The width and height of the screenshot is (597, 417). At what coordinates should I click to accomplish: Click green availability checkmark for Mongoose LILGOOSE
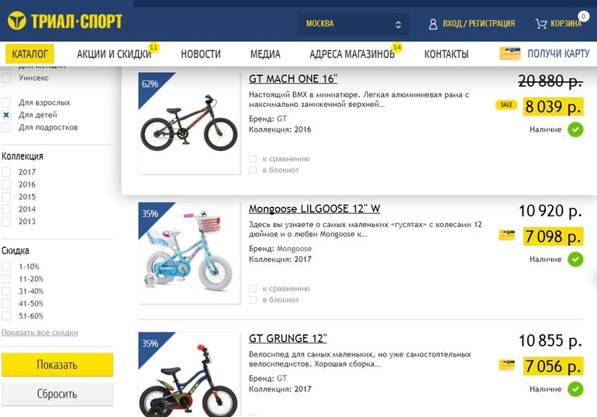575,259
